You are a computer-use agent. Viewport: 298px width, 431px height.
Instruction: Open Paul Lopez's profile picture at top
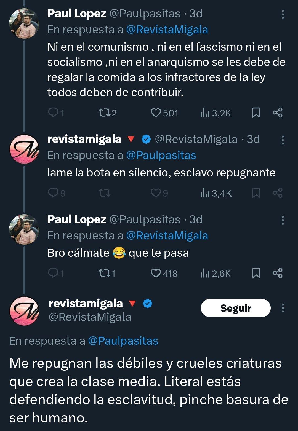pyautogui.click(x=24, y=24)
